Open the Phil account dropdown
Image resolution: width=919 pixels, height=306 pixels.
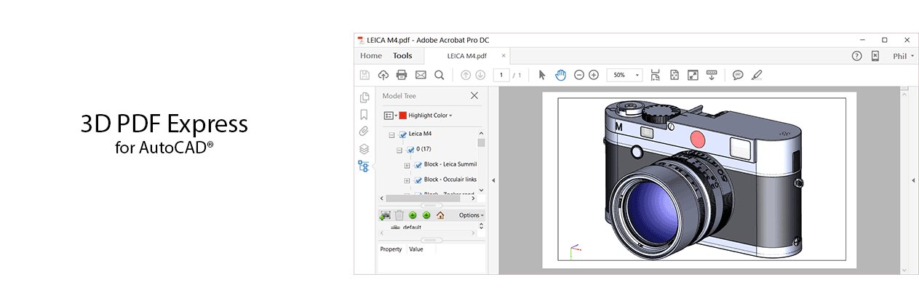point(904,55)
